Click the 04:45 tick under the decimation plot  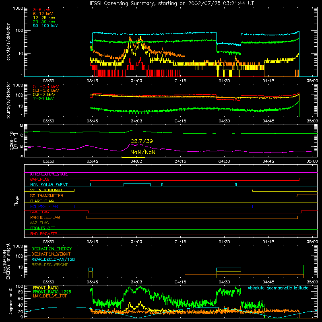coord(268,282)
